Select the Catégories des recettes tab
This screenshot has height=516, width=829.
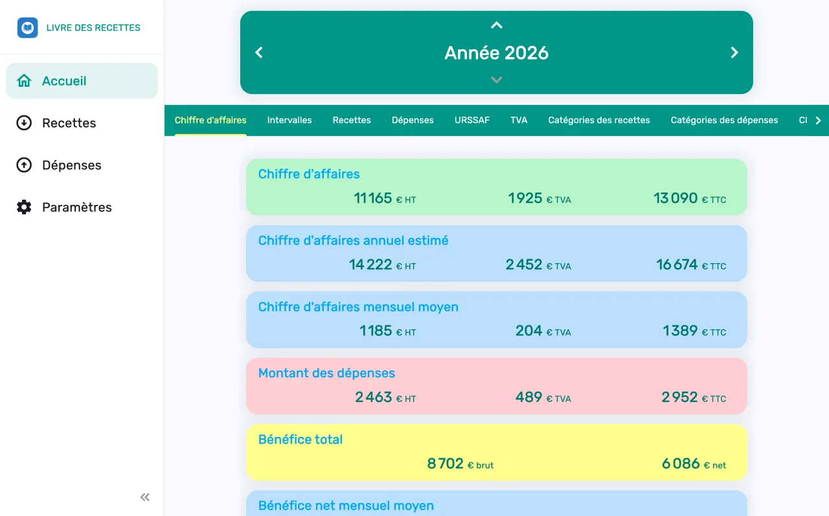pyautogui.click(x=599, y=121)
